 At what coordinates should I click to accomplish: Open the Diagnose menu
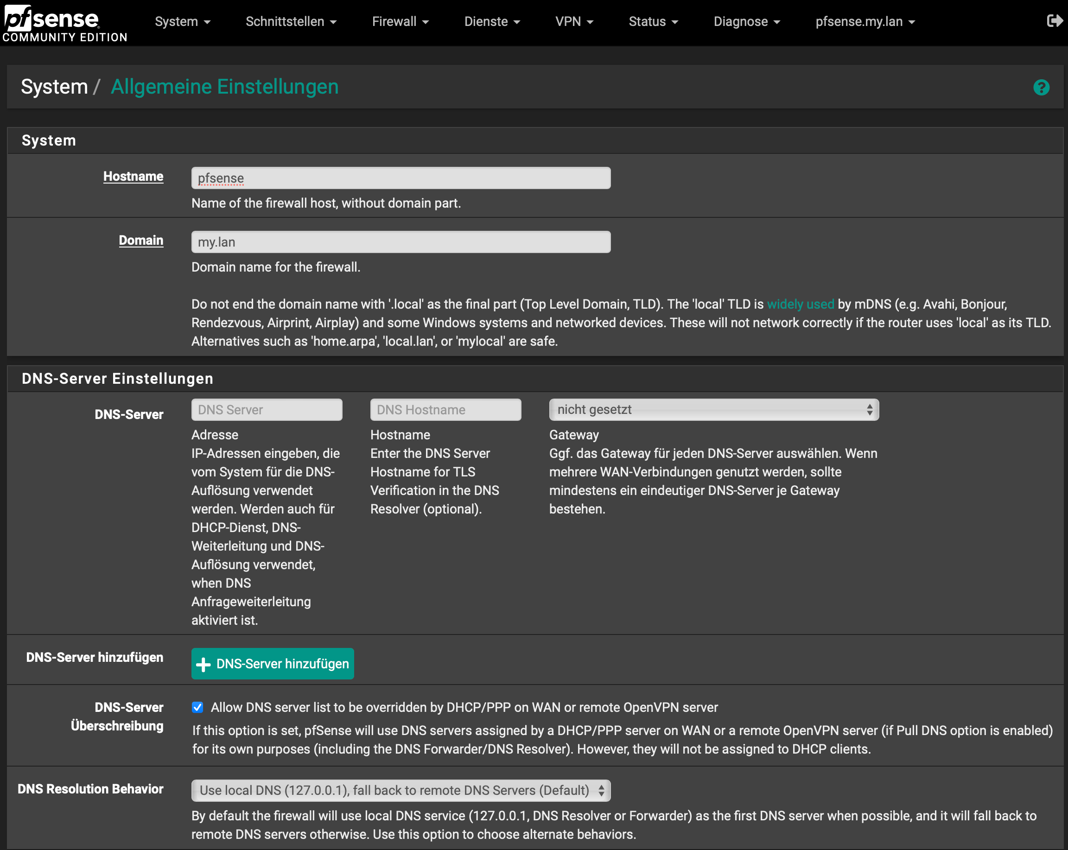pyautogui.click(x=746, y=22)
